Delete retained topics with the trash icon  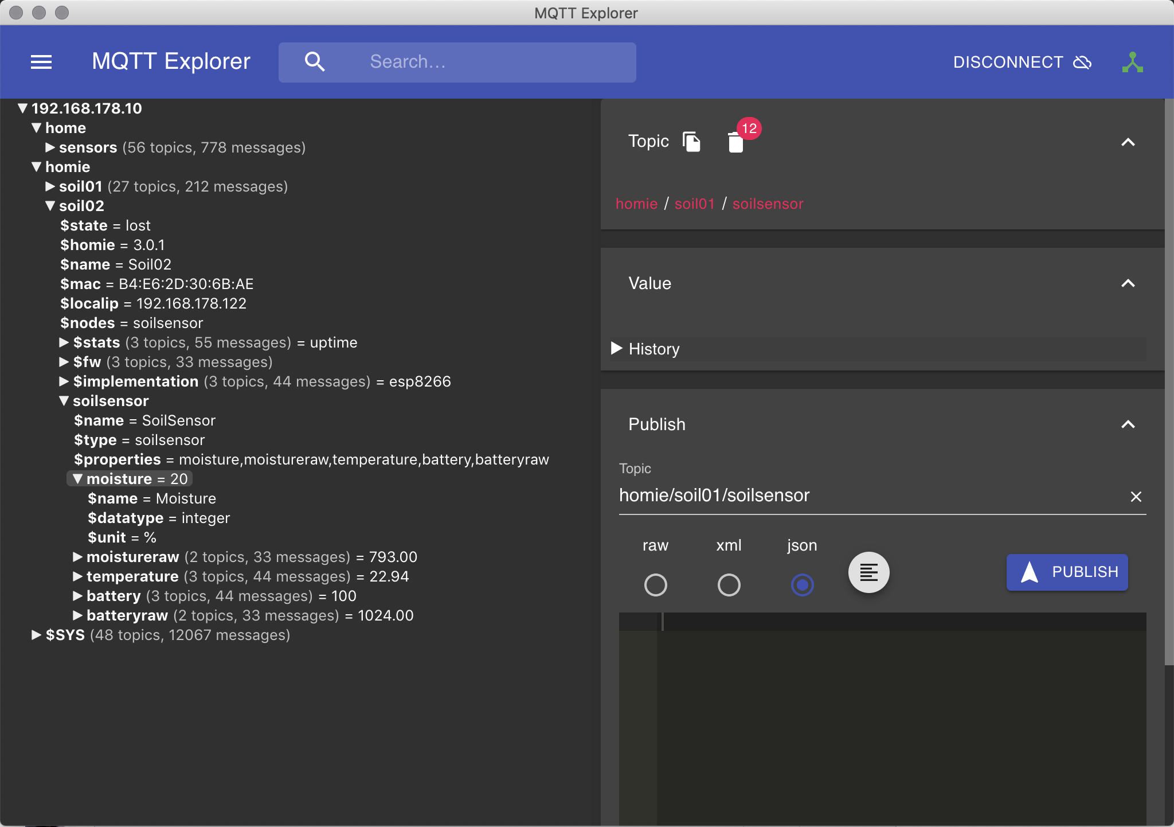click(735, 142)
